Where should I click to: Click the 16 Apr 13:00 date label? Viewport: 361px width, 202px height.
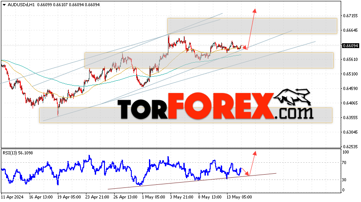[41, 197]
